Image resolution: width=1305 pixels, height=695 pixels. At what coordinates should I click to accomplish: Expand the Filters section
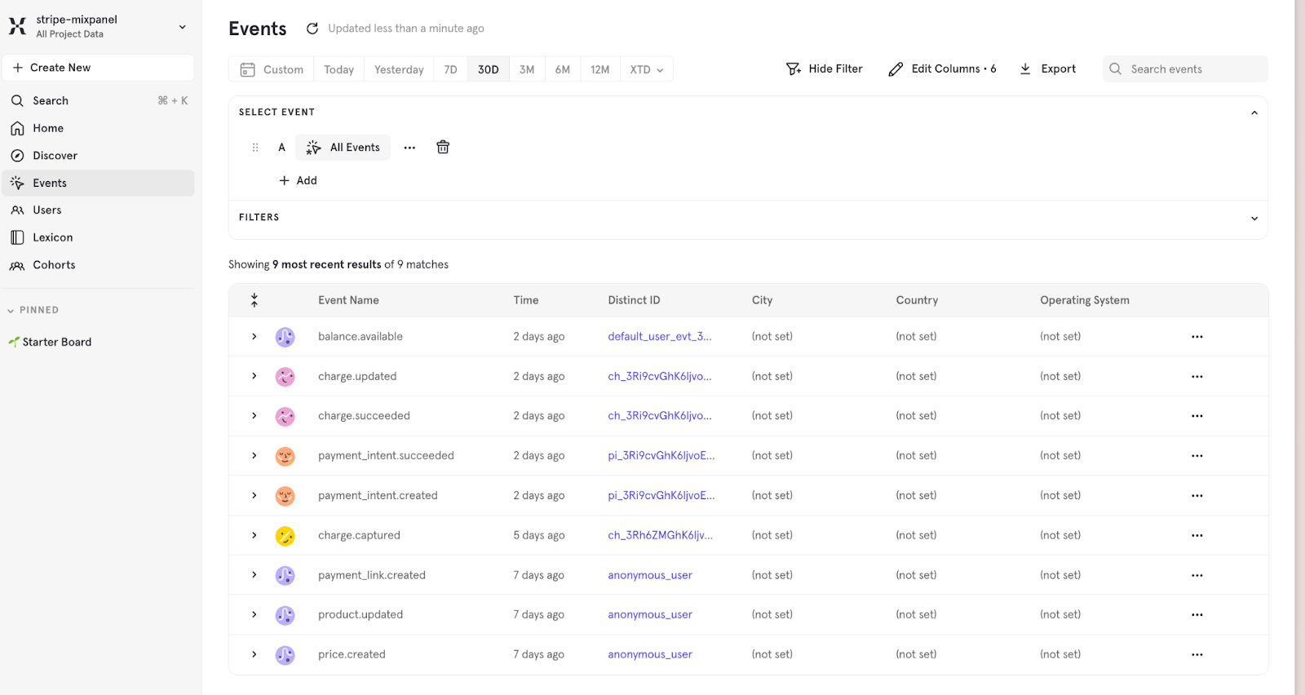tap(1254, 218)
